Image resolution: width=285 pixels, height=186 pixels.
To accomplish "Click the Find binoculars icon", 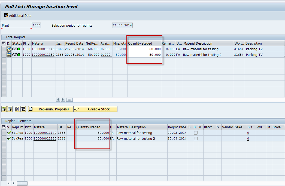I will pyautogui.click(x=17, y=109).
